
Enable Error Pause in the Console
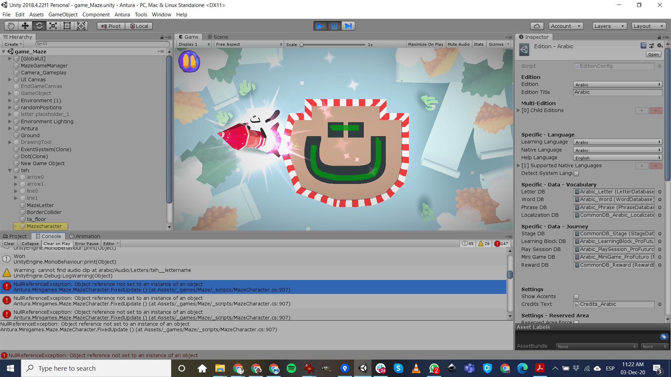pyautogui.click(x=87, y=243)
